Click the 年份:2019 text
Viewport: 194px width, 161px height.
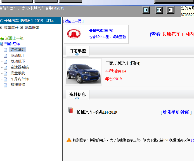[113, 79]
